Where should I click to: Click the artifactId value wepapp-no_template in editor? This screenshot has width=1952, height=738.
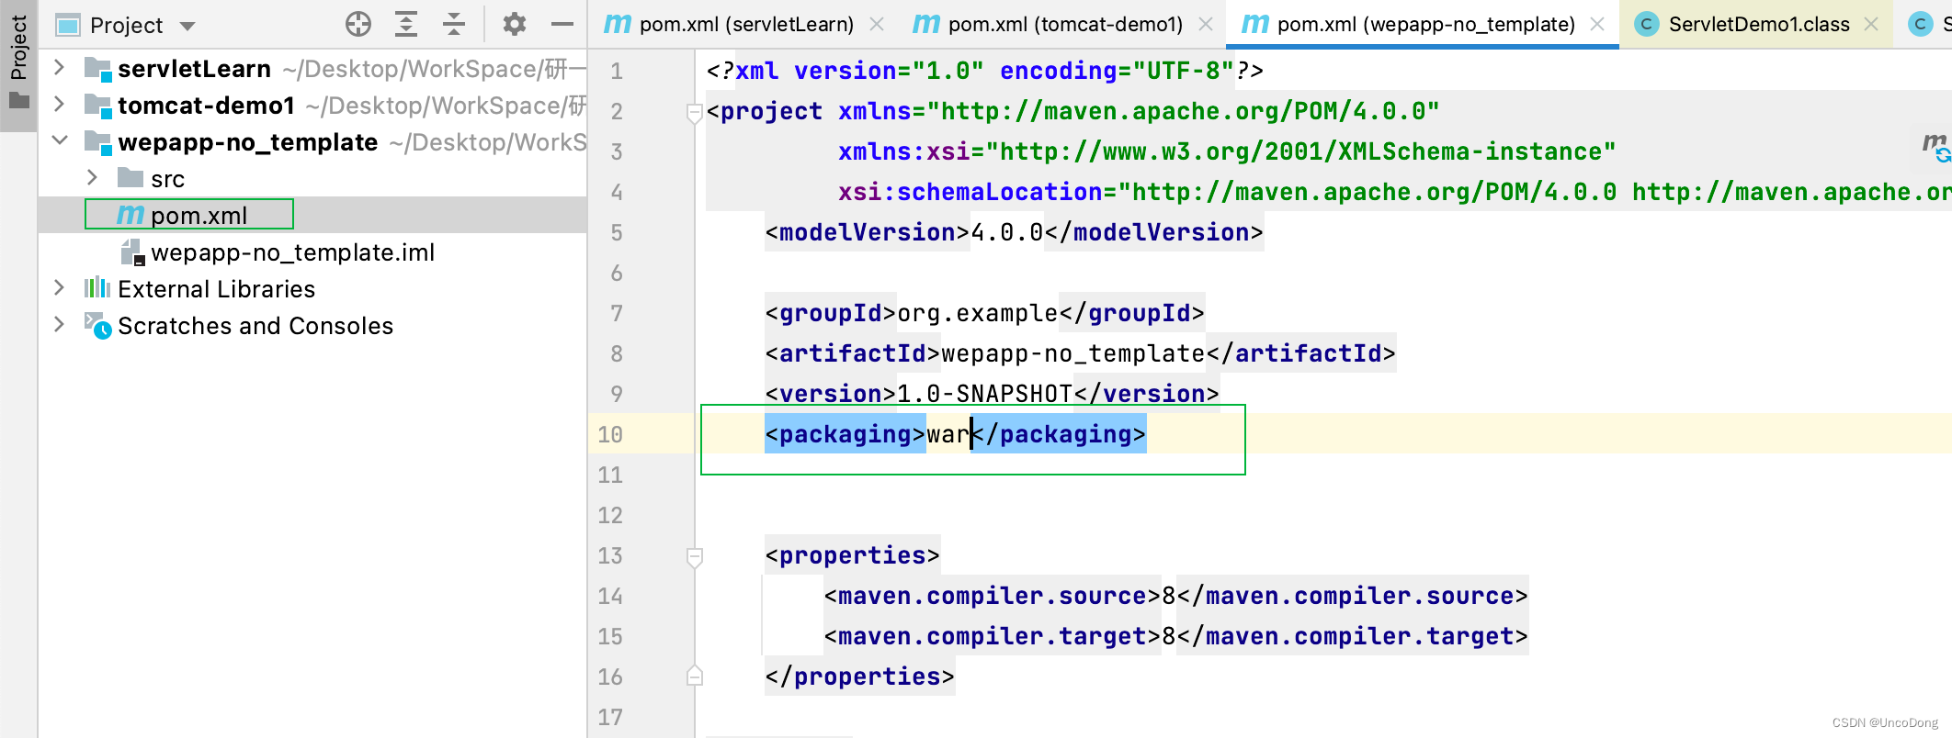(x=1072, y=353)
